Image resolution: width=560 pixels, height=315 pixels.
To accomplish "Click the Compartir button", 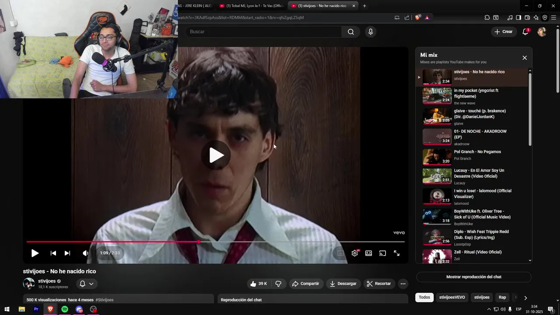I will click(306, 284).
